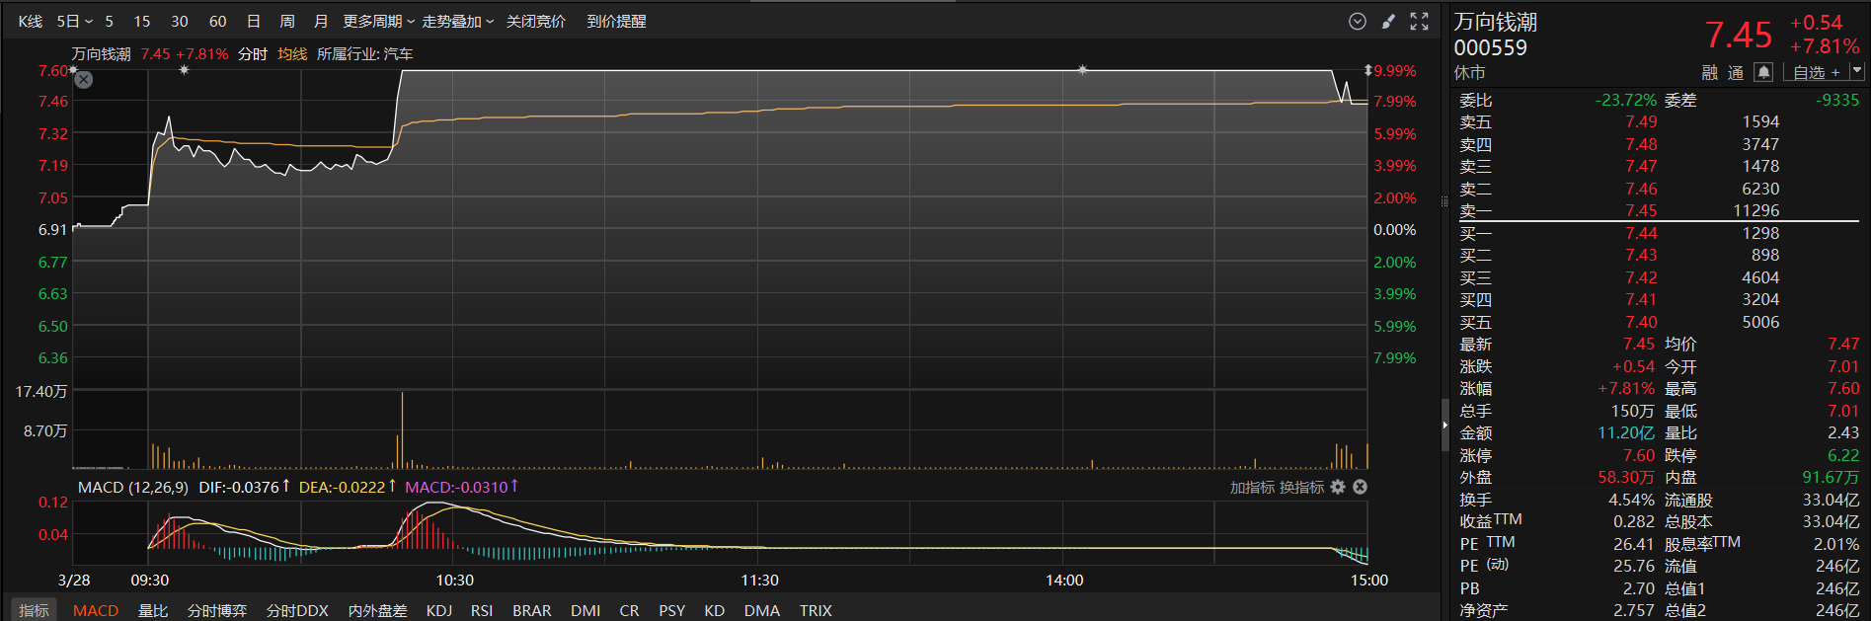Viewport: 1871px width, 621px height.
Task: Click the 融 margin trading badge
Action: (1710, 72)
